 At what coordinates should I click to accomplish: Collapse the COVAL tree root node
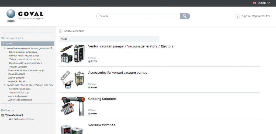pos(4,43)
